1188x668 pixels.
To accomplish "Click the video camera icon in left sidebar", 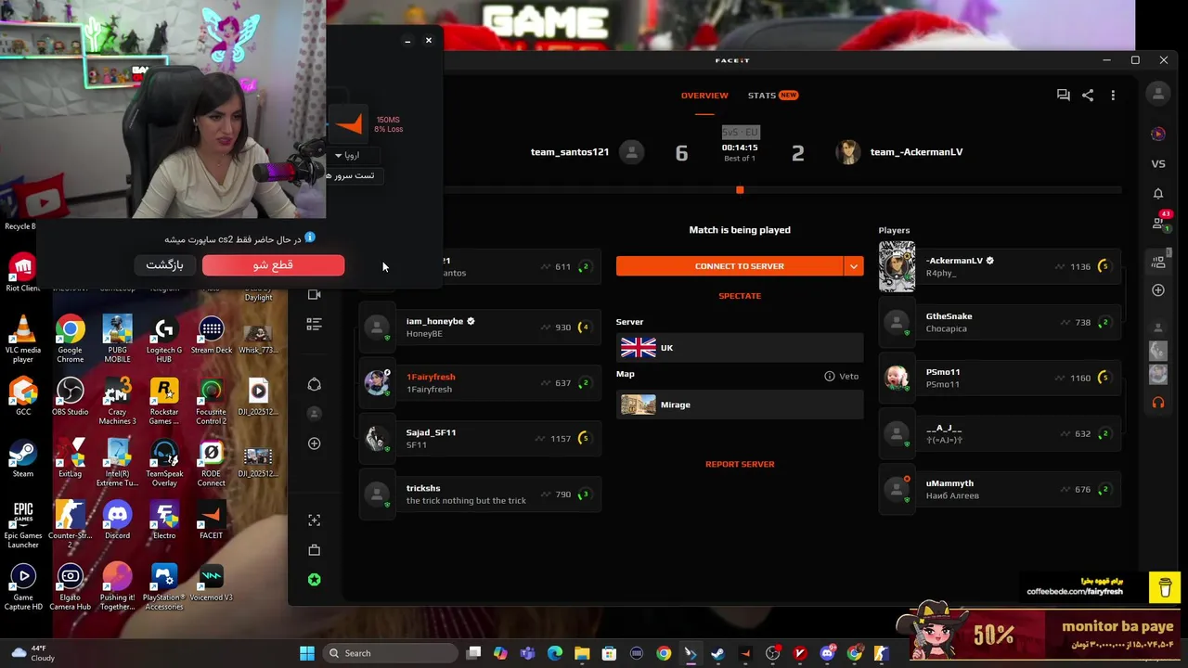I will [x=314, y=294].
